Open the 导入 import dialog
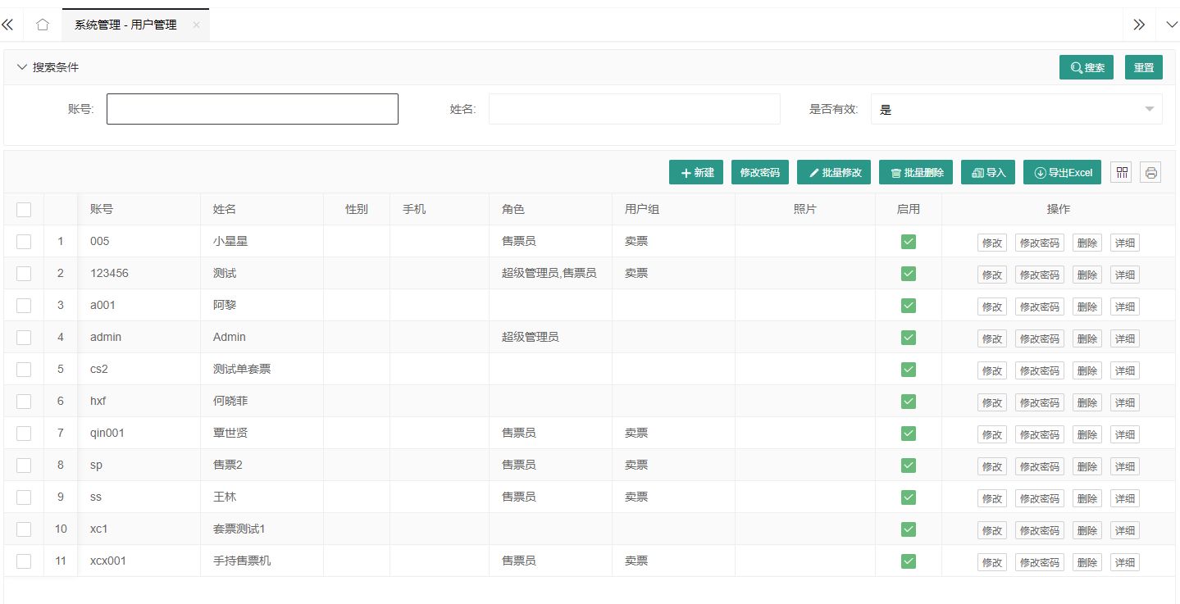 point(987,172)
